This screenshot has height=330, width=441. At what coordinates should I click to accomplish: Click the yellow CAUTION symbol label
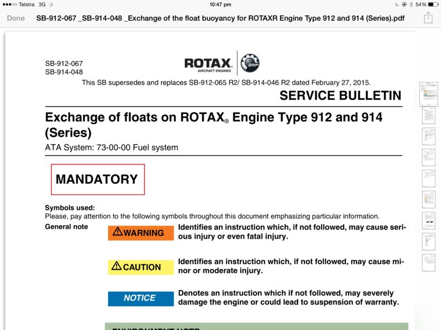click(141, 267)
